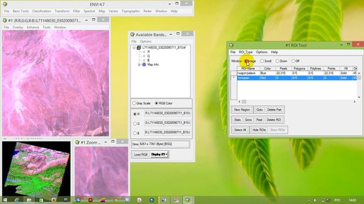Image resolution: width=364 pixels, height=204 pixels.
Task: Click the PYC language indicator
Action: pyautogui.click(x=337, y=200)
